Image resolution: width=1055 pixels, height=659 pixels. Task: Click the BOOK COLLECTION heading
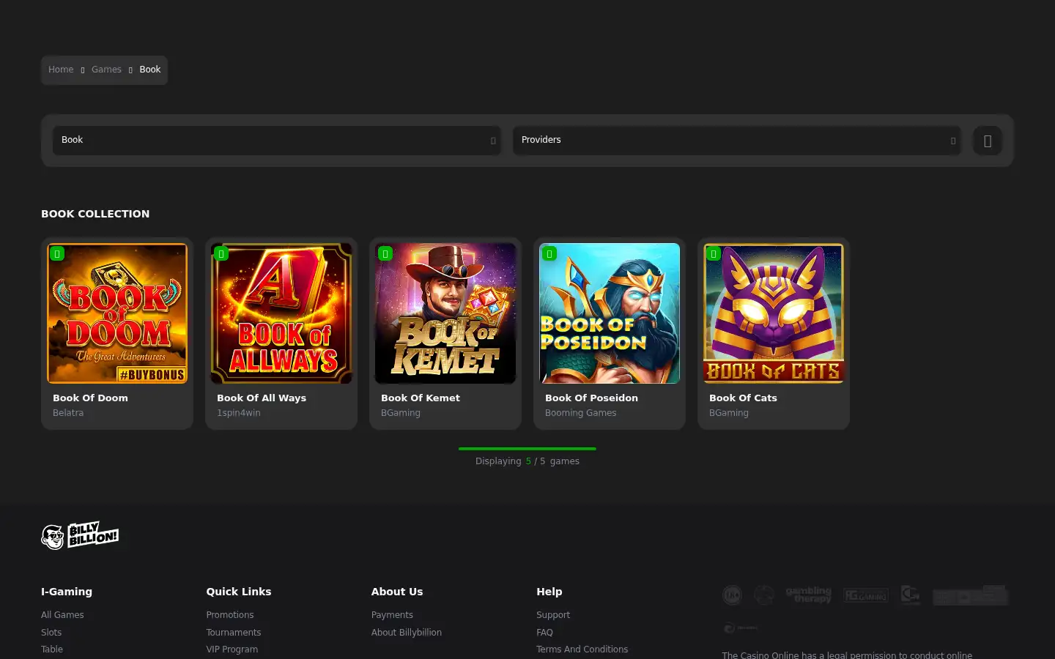click(x=95, y=214)
